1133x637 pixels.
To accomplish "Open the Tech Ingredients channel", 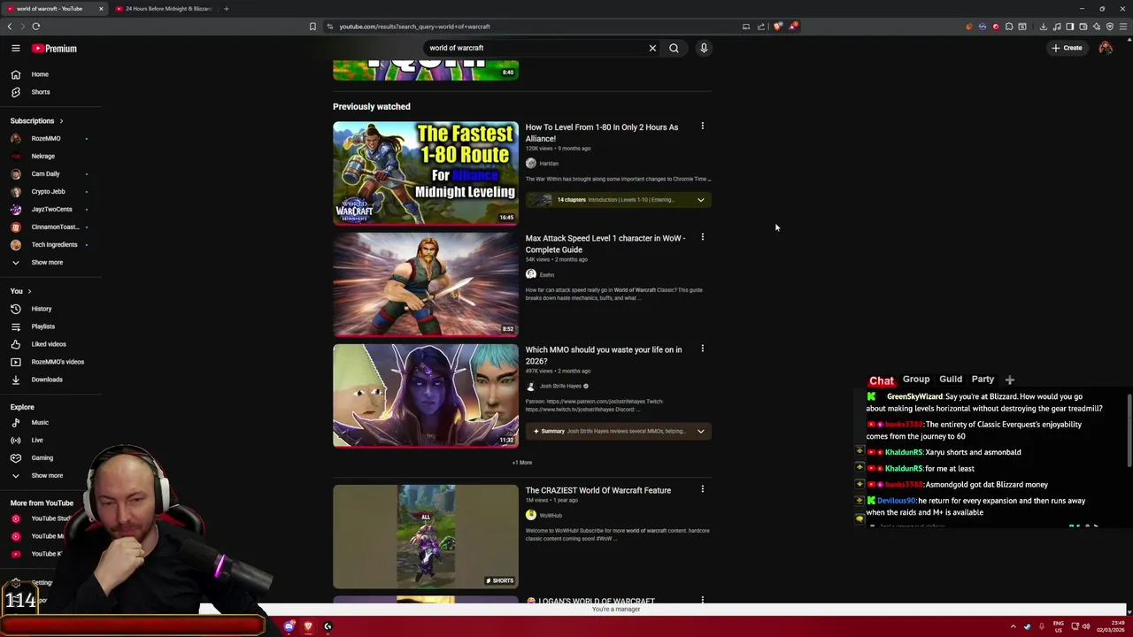I will [54, 244].
